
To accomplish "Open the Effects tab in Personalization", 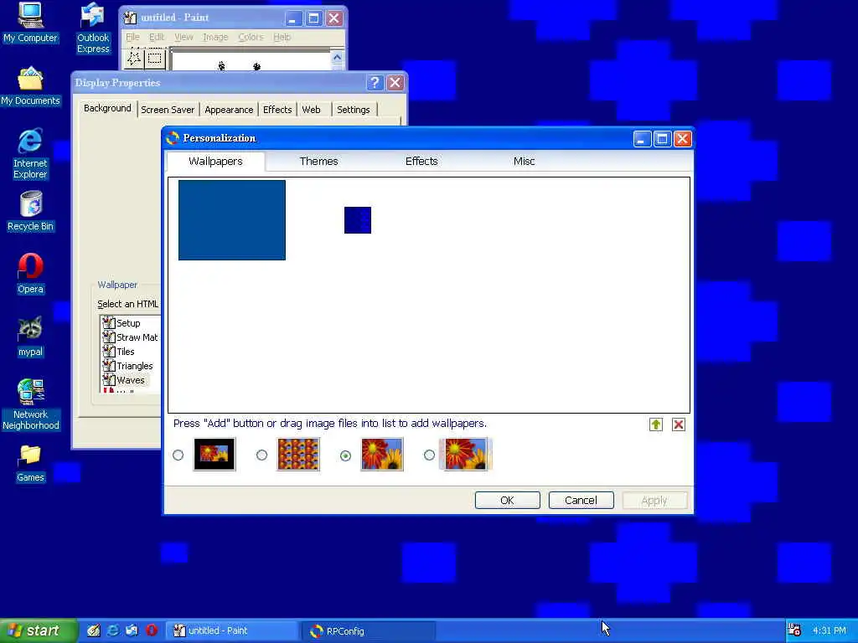I will pyautogui.click(x=421, y=162).
